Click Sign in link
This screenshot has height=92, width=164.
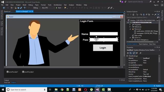(156, 5)
